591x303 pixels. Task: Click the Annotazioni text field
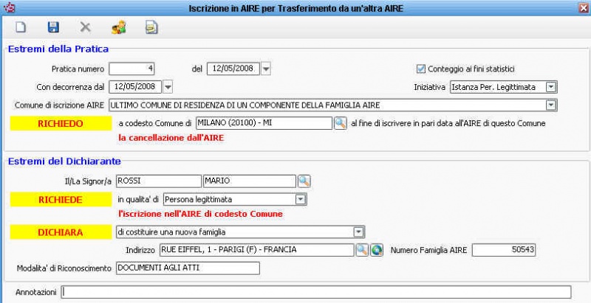click(x=316, y=292)
